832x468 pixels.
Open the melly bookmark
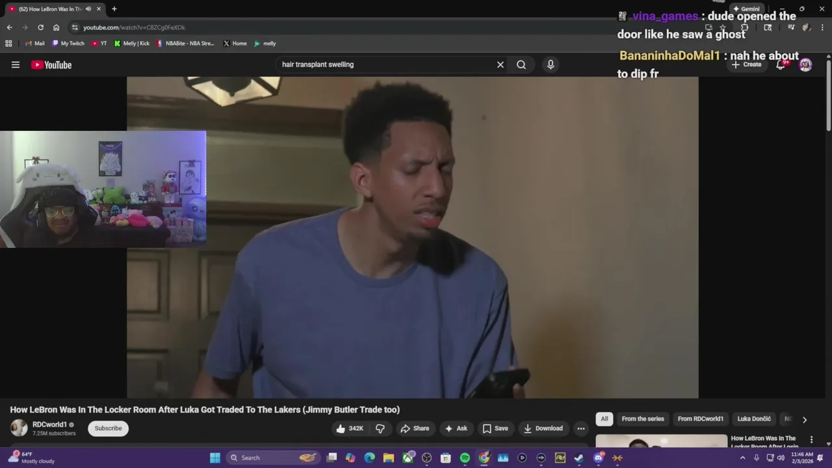click(265, 44)
